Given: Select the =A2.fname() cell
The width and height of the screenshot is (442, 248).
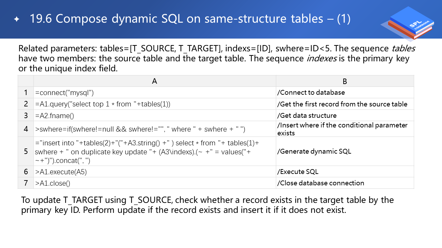Looking at the screenshot, I should [x=55, y=115].
